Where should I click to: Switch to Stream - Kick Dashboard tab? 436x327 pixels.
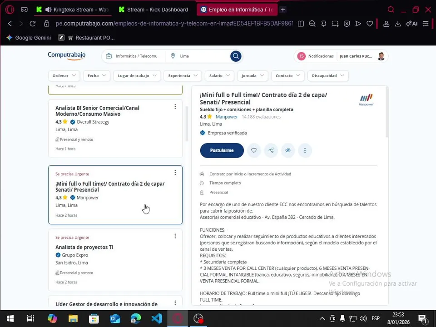point(154,10)
